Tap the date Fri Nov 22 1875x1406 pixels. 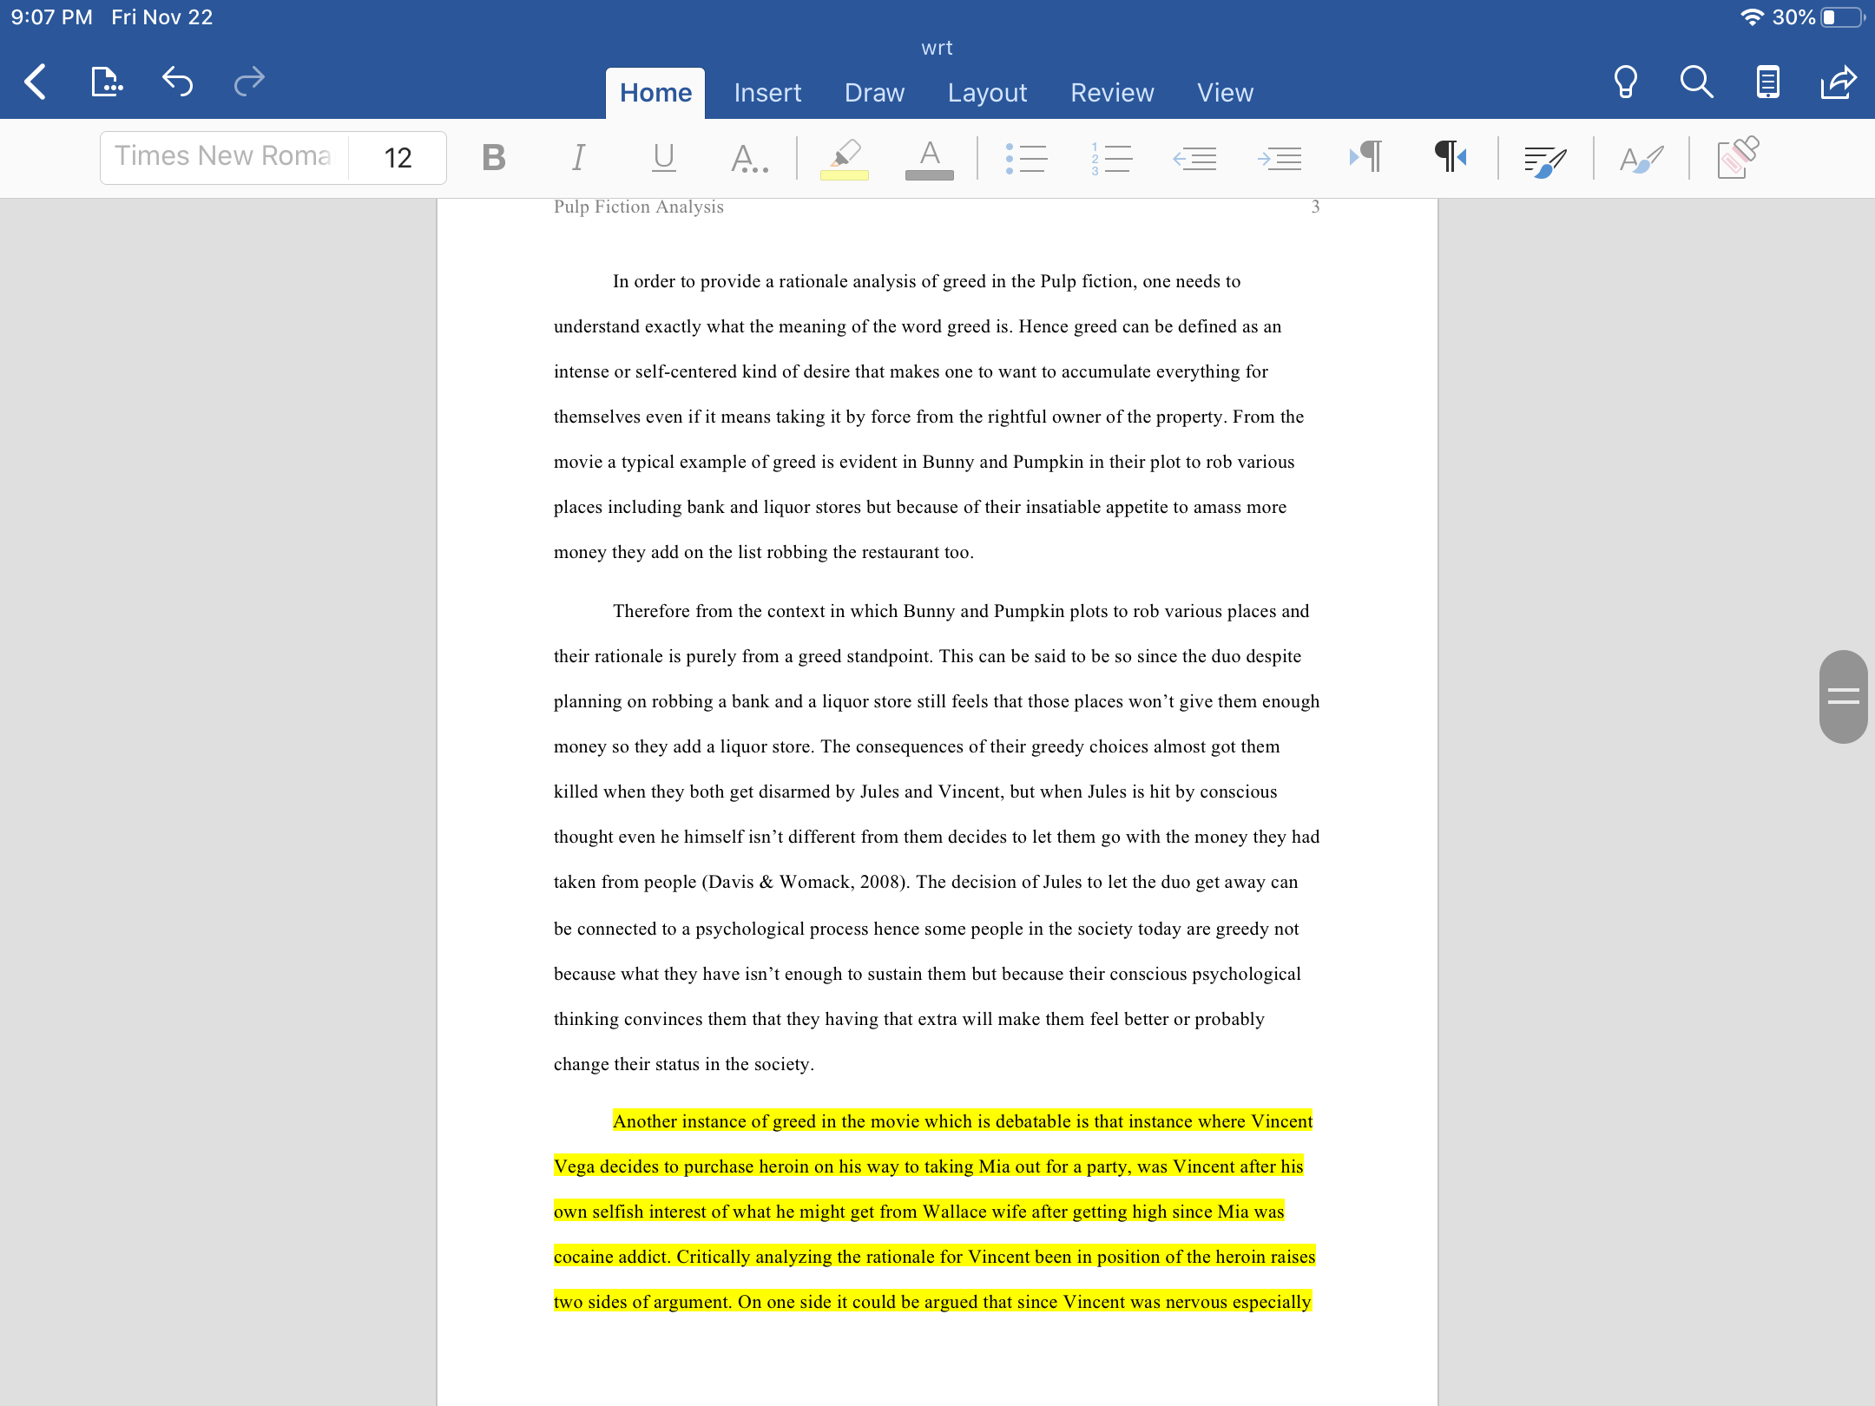click(161, 17)
